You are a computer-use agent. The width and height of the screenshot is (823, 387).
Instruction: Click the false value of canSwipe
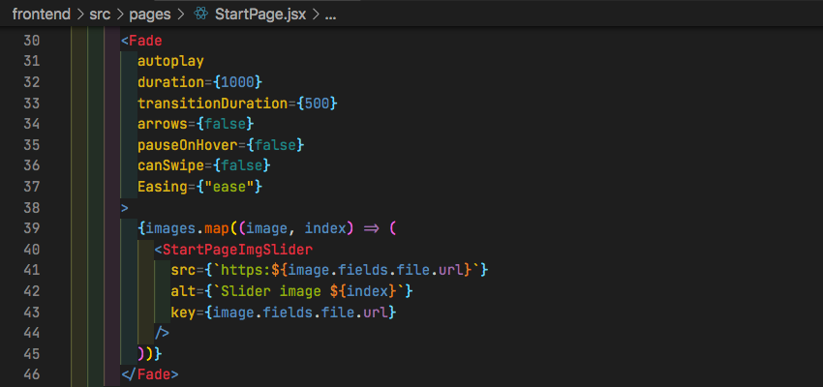click(x=241, y=165)
